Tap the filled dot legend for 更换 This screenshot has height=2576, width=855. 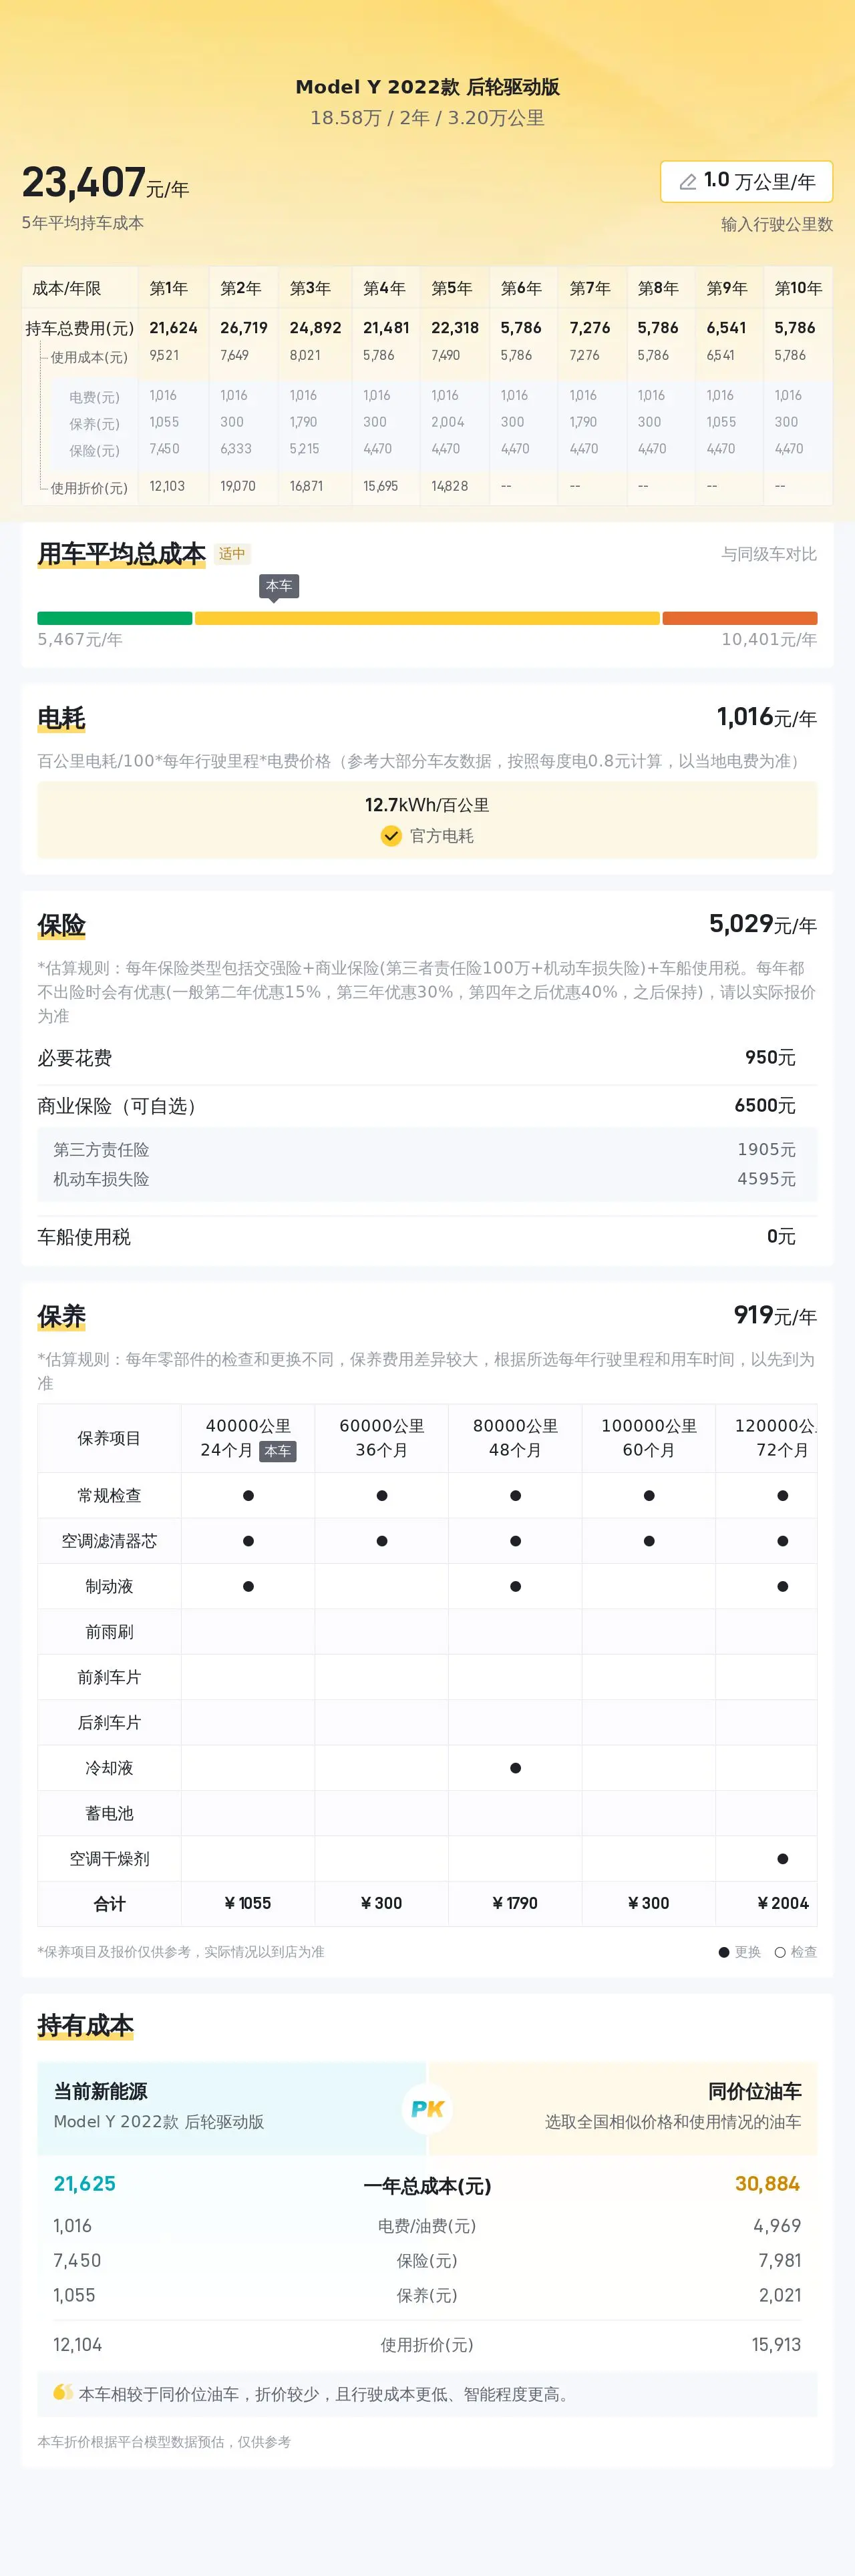point(724,1951)
